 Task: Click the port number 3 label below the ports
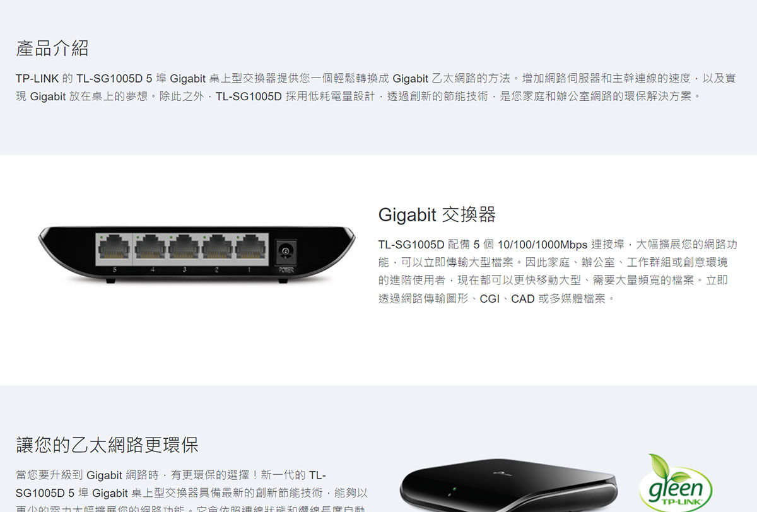(x=184, y=270)
